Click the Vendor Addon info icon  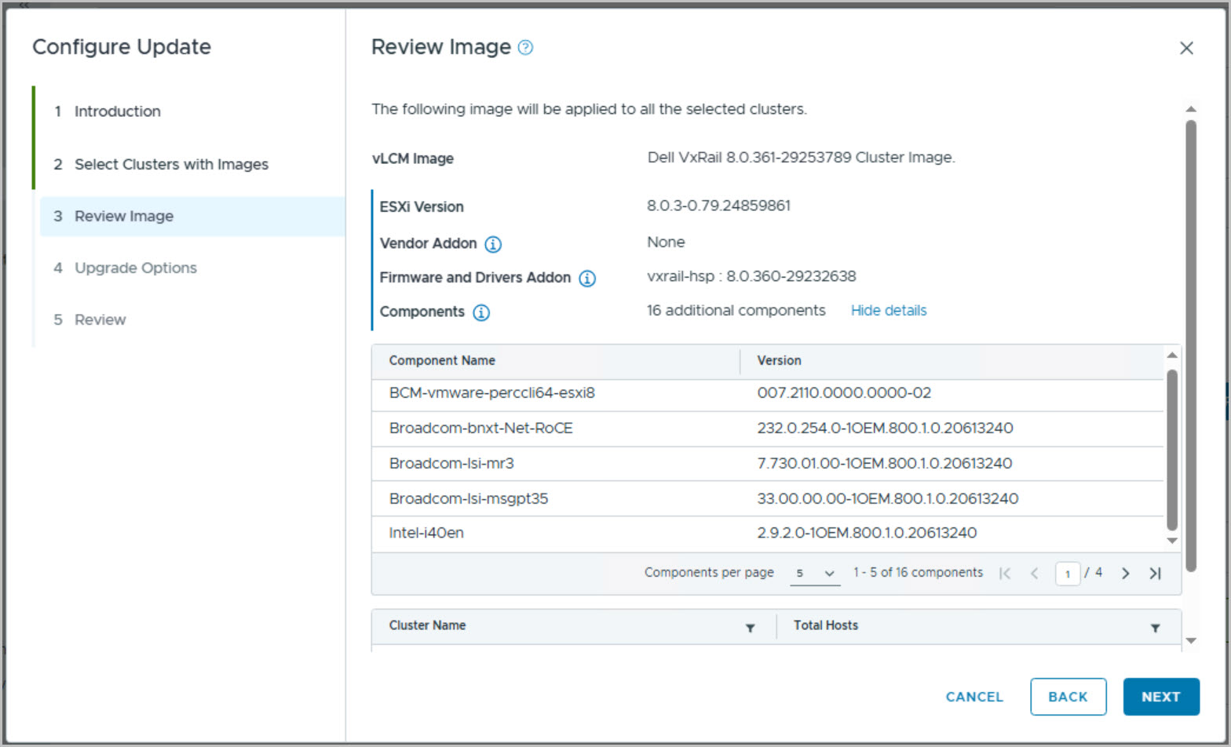coord(493,244)
